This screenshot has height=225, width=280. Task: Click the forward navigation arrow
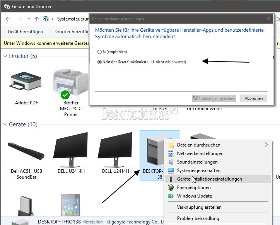coord(19,19)
